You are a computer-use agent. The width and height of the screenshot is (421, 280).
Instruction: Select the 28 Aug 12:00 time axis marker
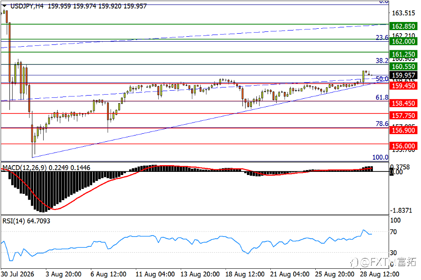[379, 274]
